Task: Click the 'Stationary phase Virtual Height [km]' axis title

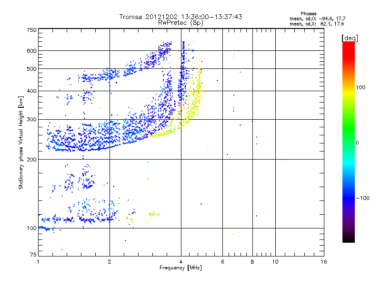Action: 21,142
